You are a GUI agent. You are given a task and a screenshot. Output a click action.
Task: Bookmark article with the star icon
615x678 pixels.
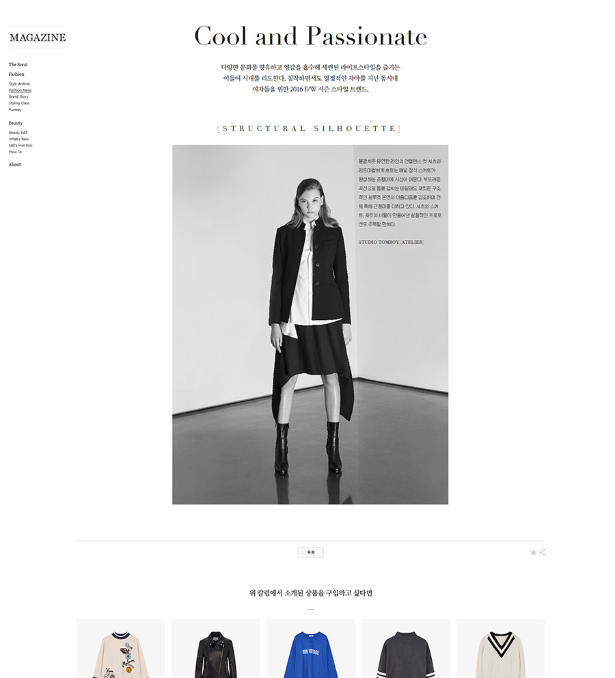click(x=533, y=552)
